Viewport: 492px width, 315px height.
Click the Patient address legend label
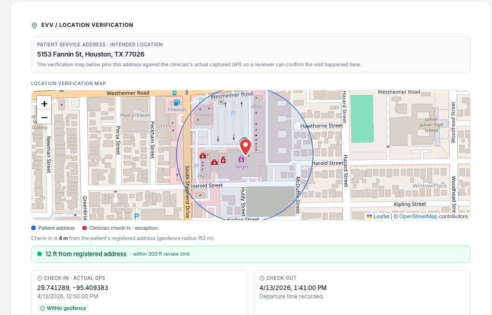pos(57,228)
